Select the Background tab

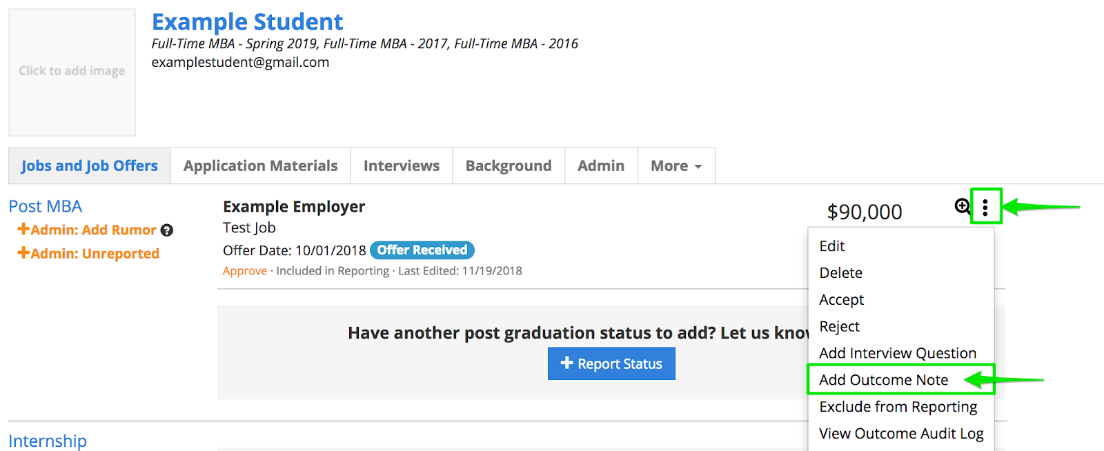pyautogui.click(x=508, y=166)
